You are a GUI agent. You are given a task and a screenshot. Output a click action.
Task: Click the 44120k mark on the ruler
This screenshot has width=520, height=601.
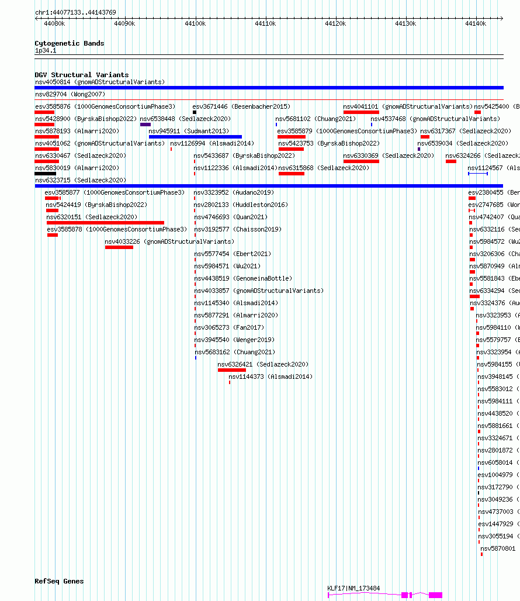pos(335,24)
